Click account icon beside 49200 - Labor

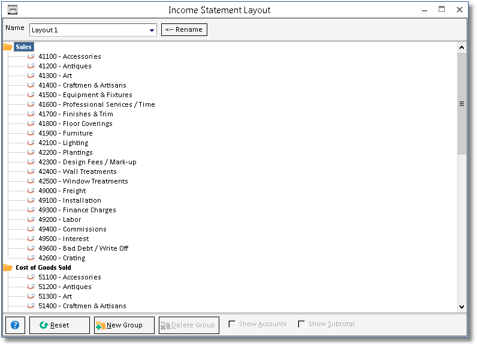tap(31, 219)
